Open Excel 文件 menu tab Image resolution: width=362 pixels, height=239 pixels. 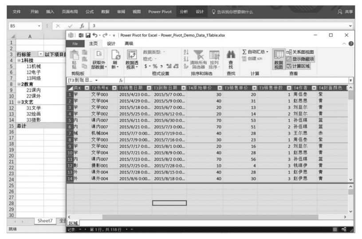16,12
